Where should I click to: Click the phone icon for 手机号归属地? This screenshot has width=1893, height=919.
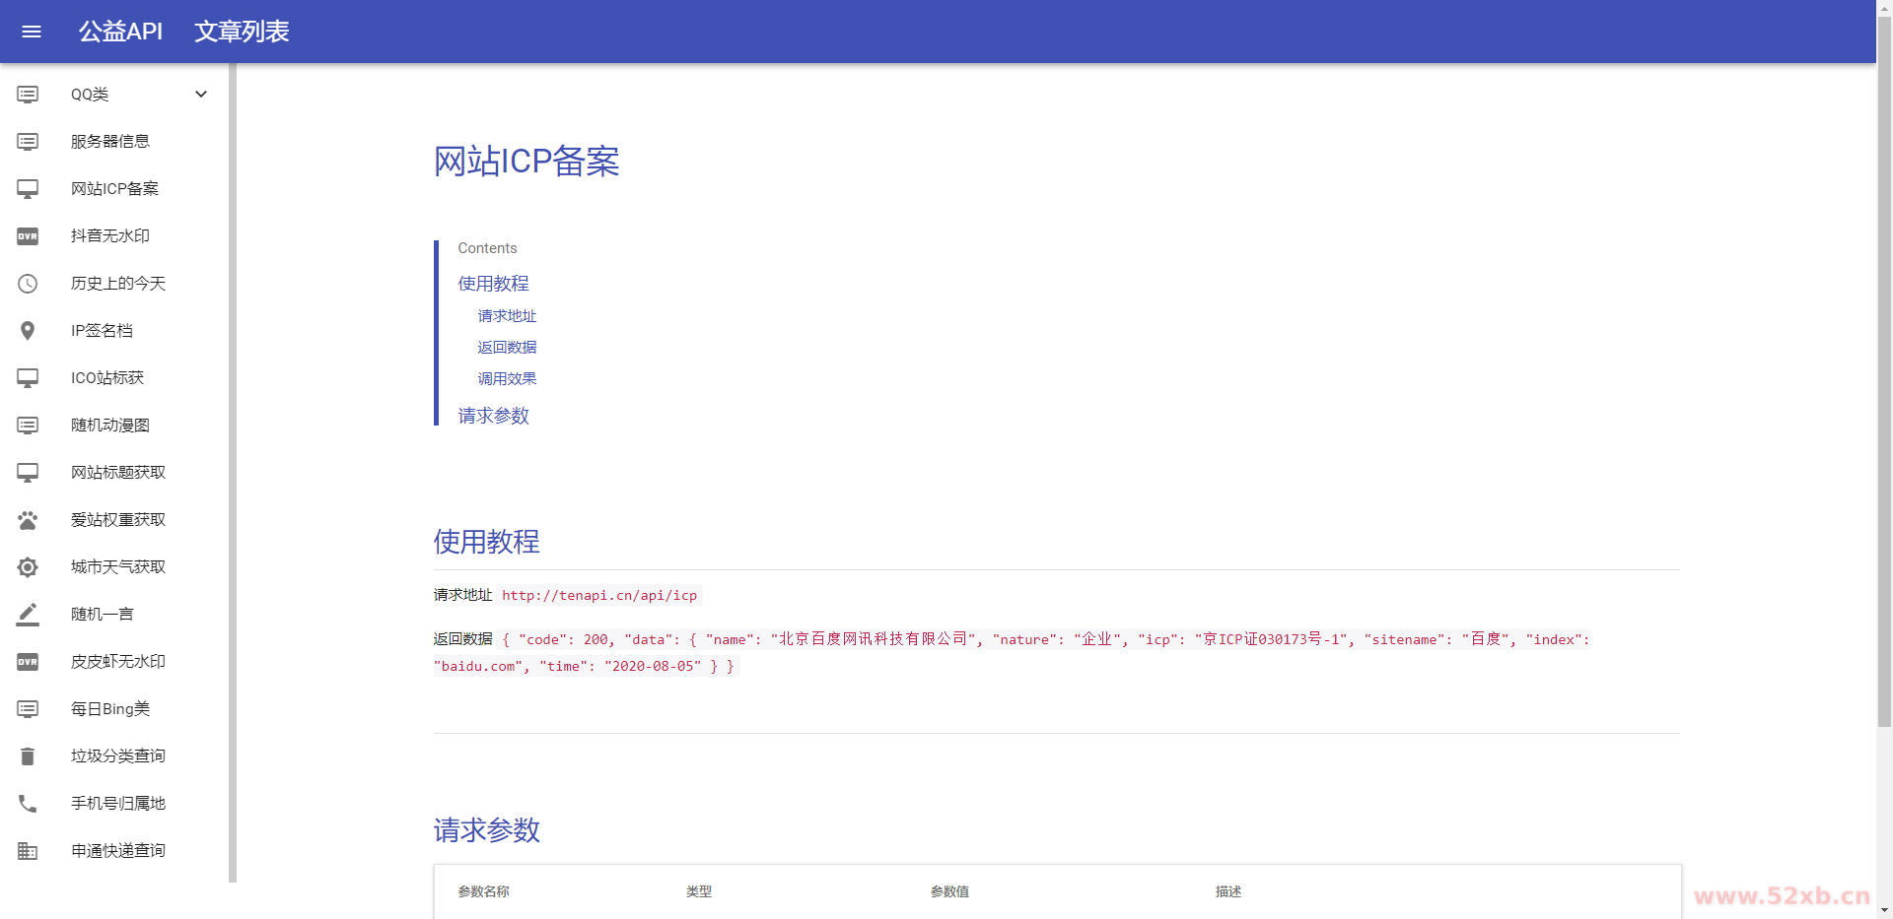[x=28, y=804]
